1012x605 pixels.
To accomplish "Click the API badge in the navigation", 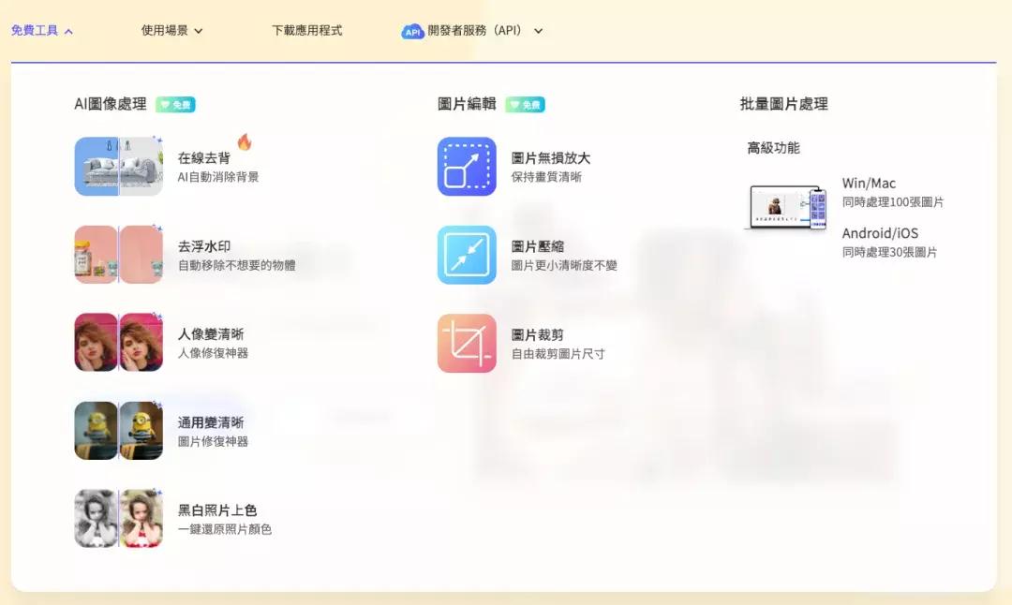I will (x=412, y=30).
